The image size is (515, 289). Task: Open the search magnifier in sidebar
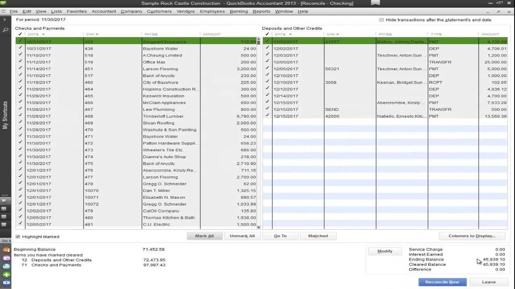tap(5, 30)
